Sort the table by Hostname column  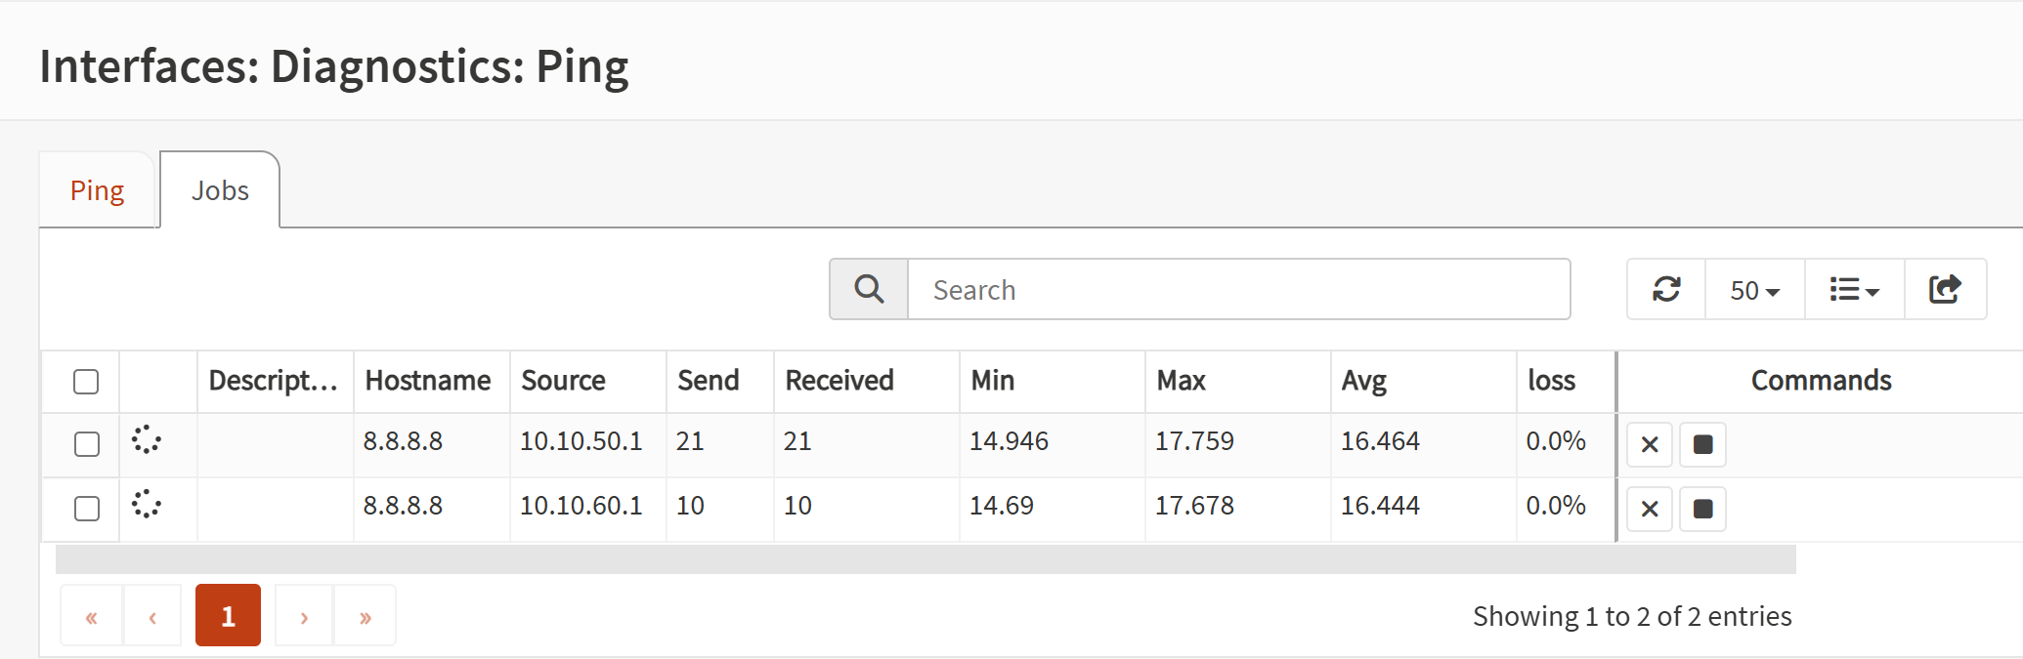[428, 381]
